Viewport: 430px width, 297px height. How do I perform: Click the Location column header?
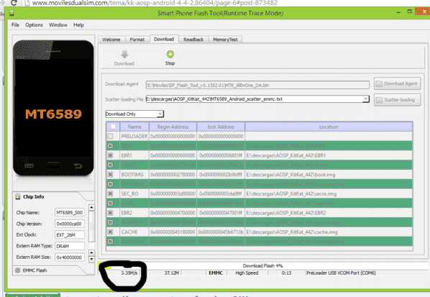point(329,127)
